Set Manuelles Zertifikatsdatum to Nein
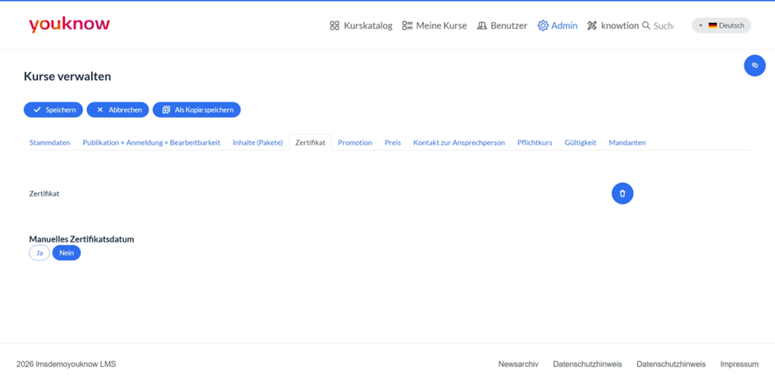Image resolution: width=775 pixels, height=384 pixels. pos(66,253)
